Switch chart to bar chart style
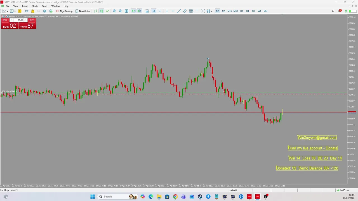The height and width of the screenshot is (201, 358). coord(96,11)
